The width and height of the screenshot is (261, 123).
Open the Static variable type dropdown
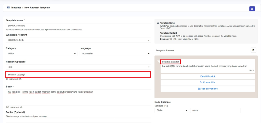click(x=171, y=110)
